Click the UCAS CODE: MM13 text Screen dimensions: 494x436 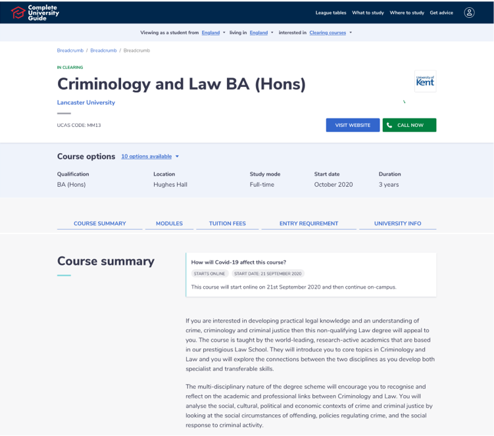(x=79, y=125)
